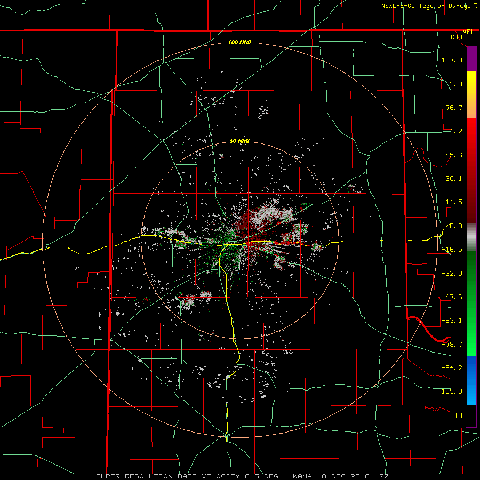Click the 76.7 velocity scale value
This screenshot has height=480, width=480.
point(454,107)
